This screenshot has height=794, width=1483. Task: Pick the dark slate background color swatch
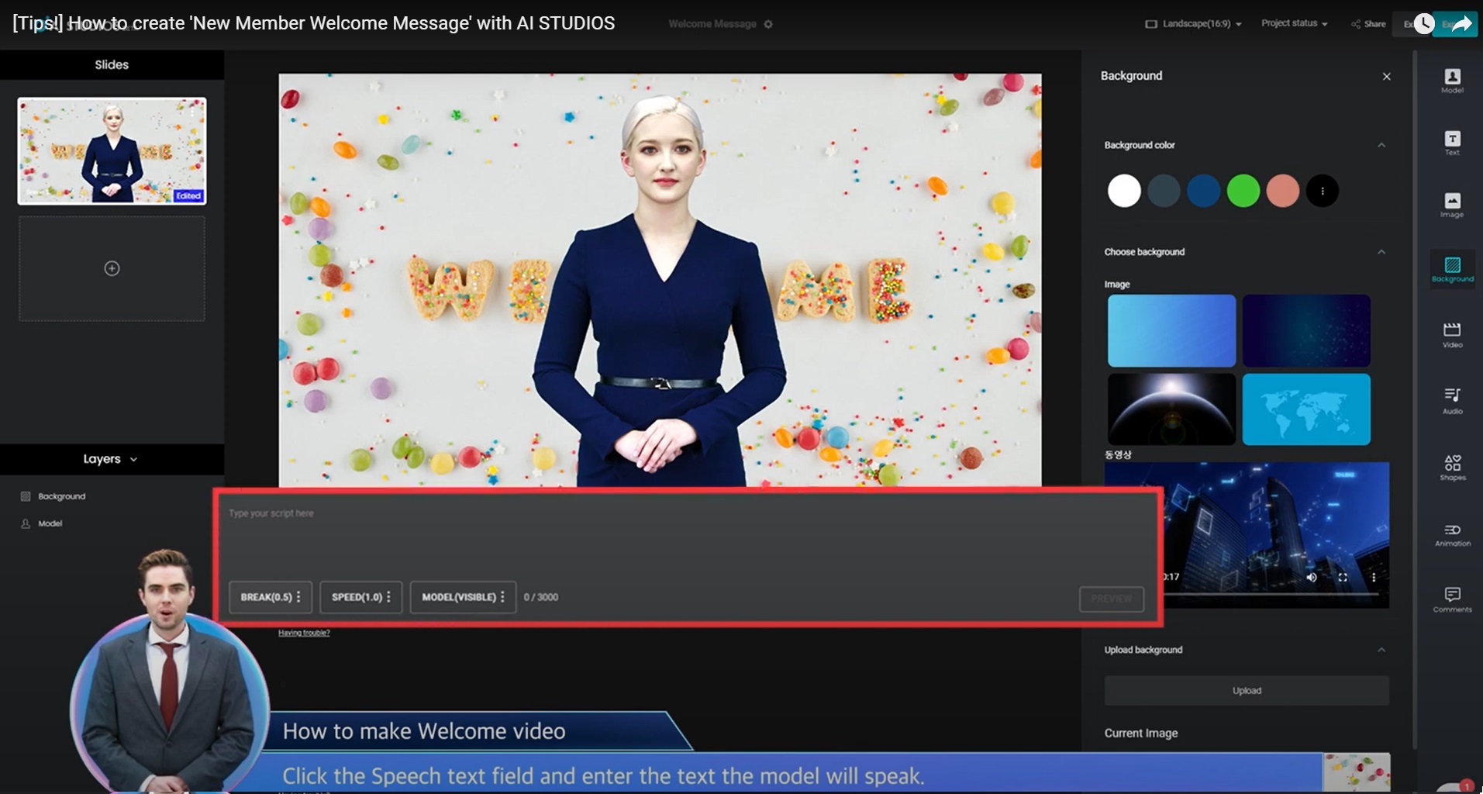(x=1164, y=191)
